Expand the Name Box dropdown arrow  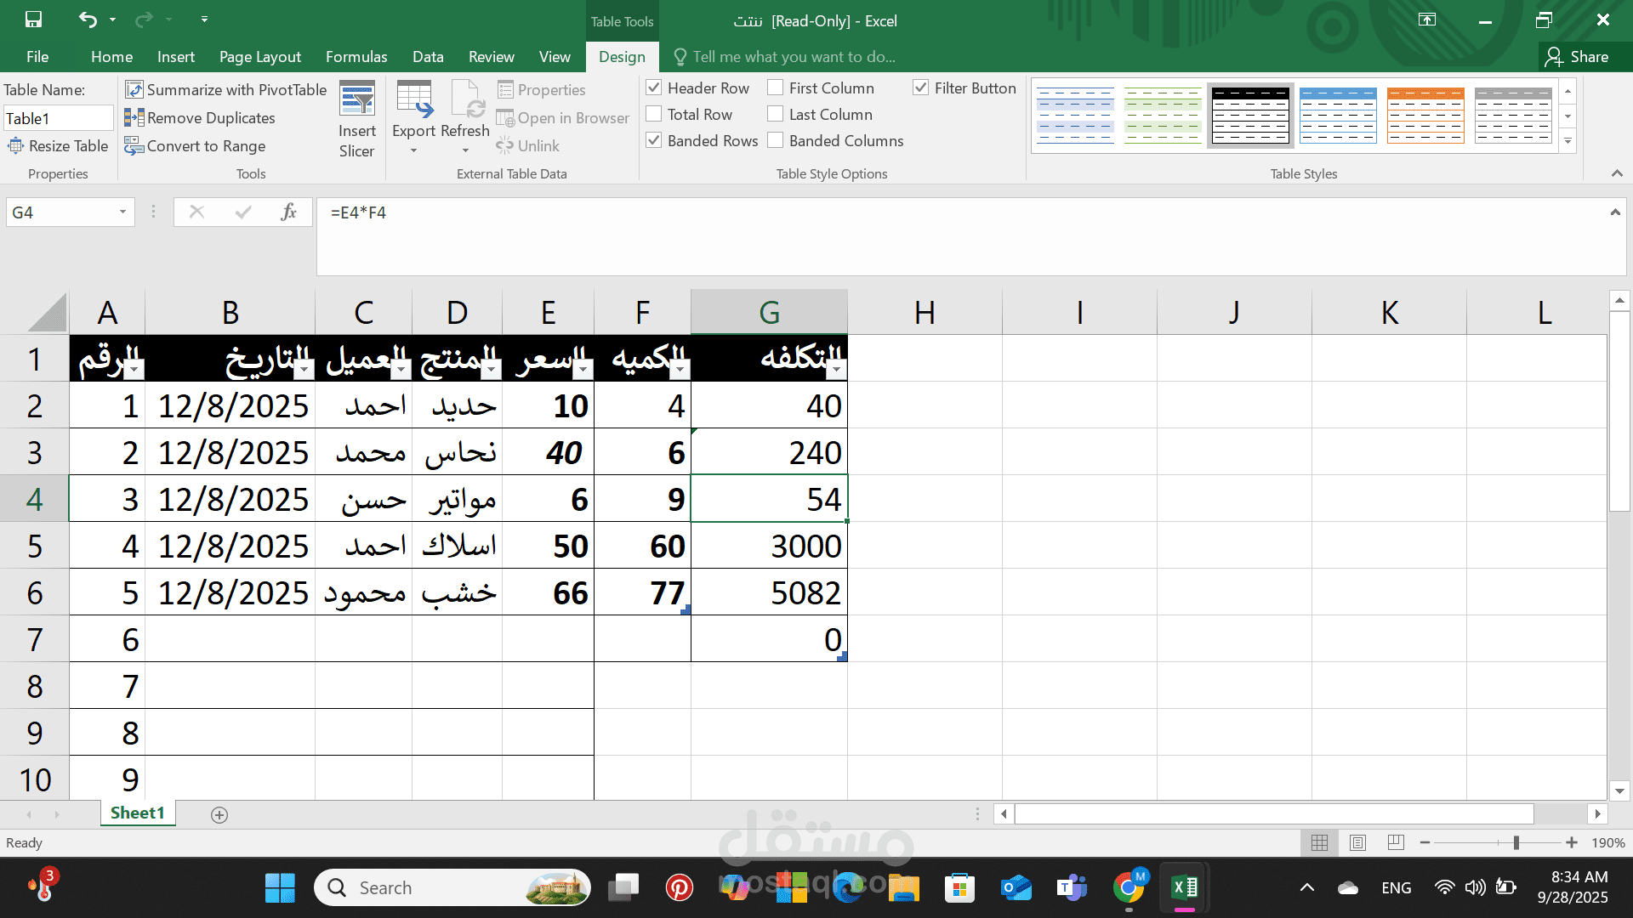122,212
